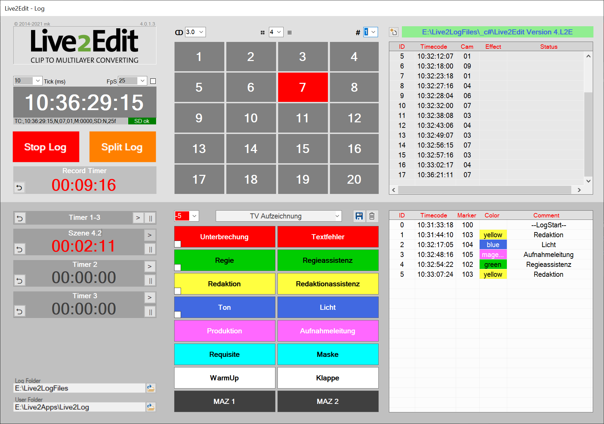Screen dimensions: 604x424
Task: Click the Split Log button
Action: 123,147
